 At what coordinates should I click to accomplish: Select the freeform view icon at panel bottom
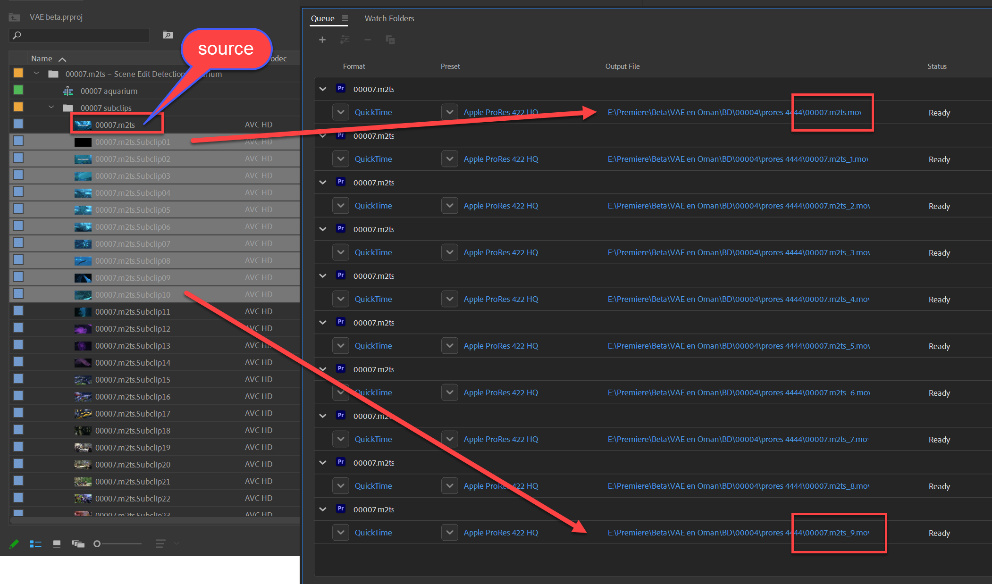78,543
